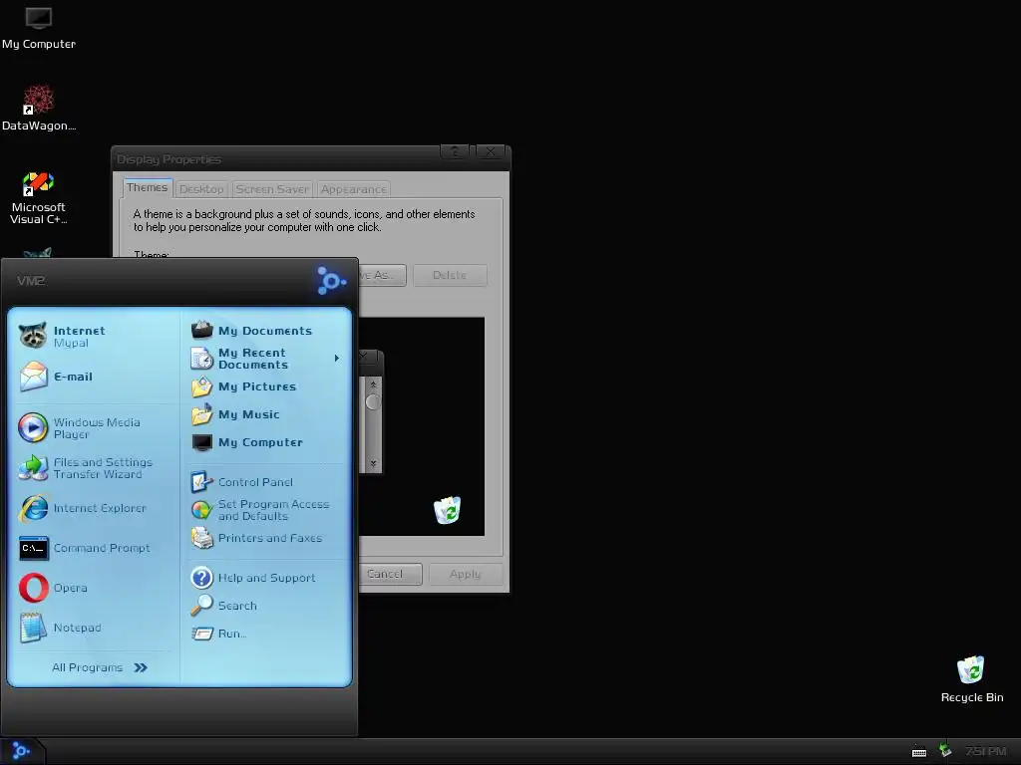Screen dimensions: 1021x765
Task: Select Microsoft Visual C++ desktop shortcut
Action: pyautogui.click(x=39, y=198)
